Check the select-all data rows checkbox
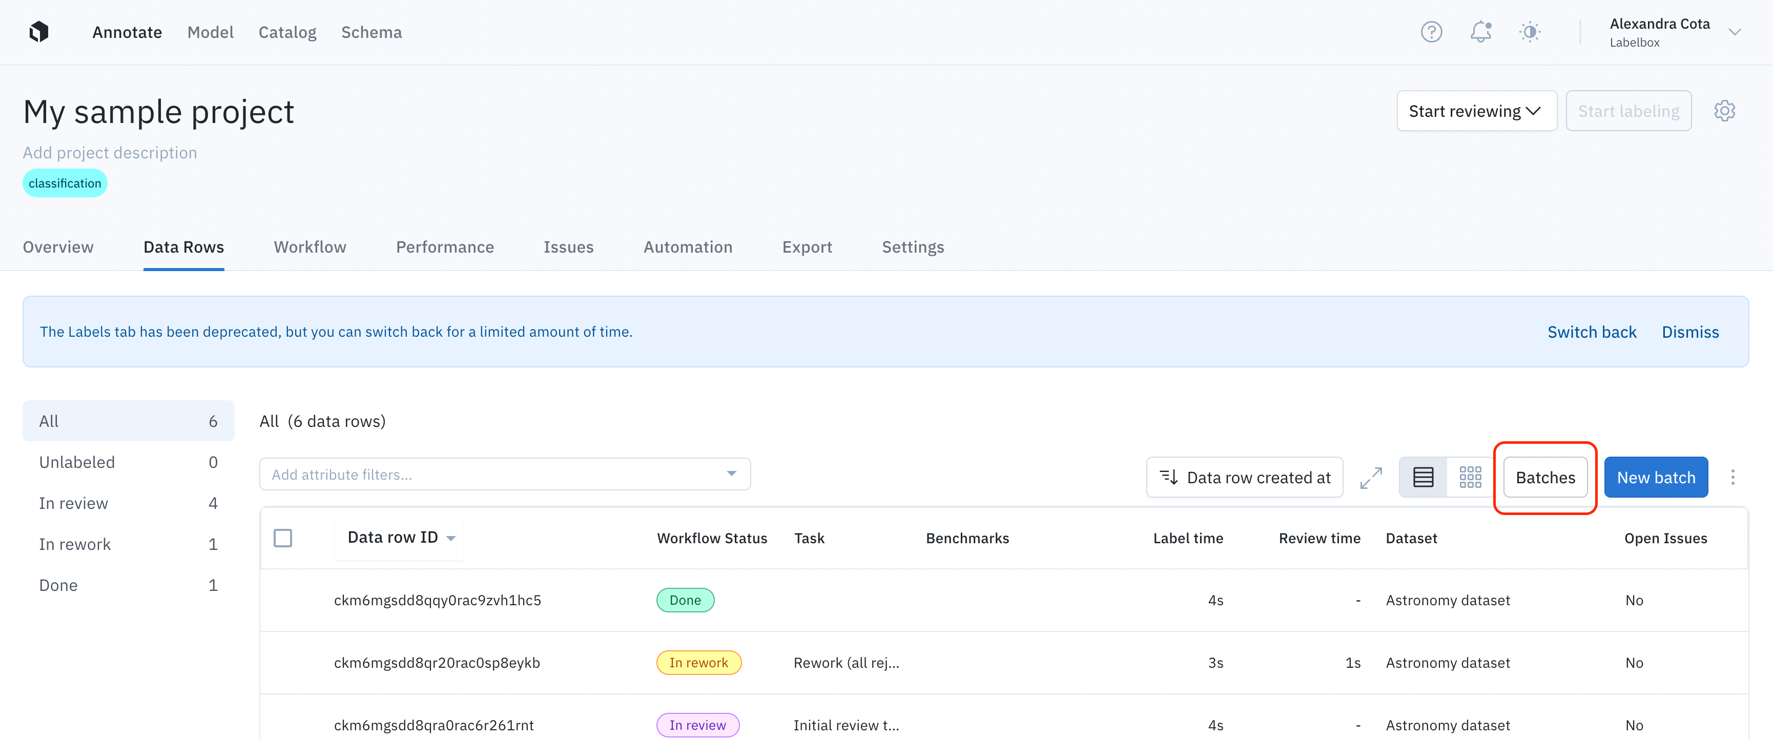Viewport: 1773px width, 739px height. click(283, 538)
